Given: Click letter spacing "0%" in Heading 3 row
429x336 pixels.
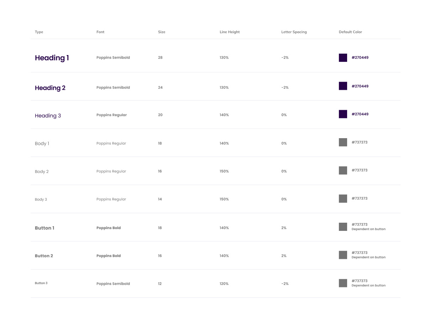Looking at the screenshot, I should tap(284, 115).
